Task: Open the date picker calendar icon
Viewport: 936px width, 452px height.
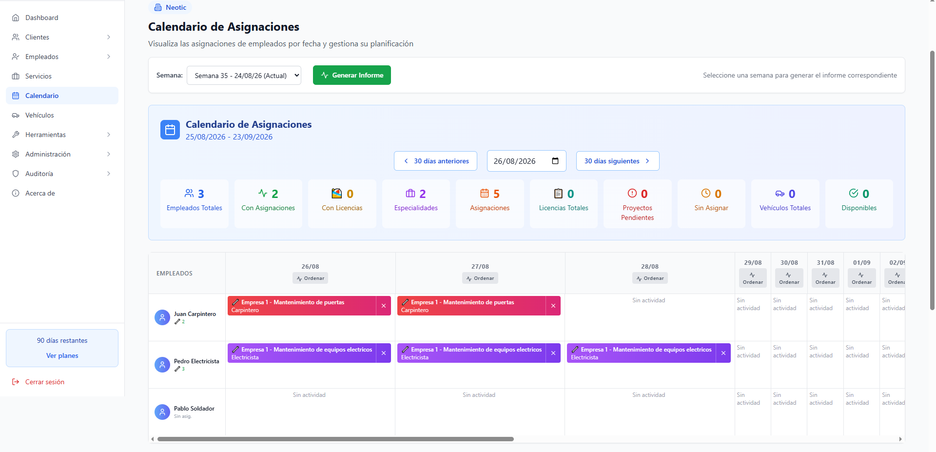Action: (x=555, y=161)
